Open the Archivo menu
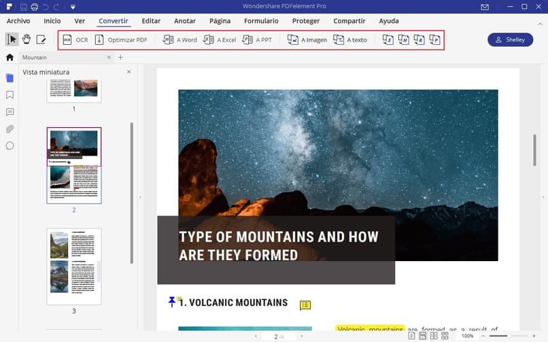The height and width of the screenshot is (342, 548). click(x=18, y=21)
